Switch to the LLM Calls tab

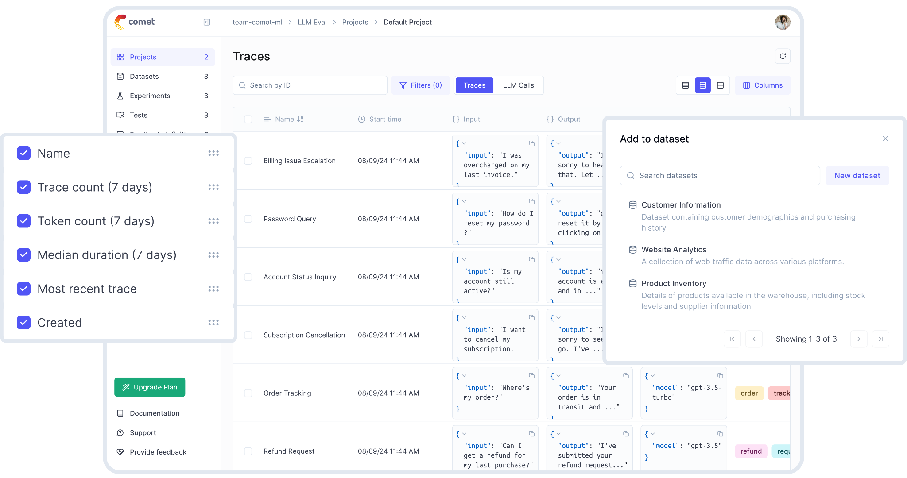pyautogui.click(x=518, y=85)
